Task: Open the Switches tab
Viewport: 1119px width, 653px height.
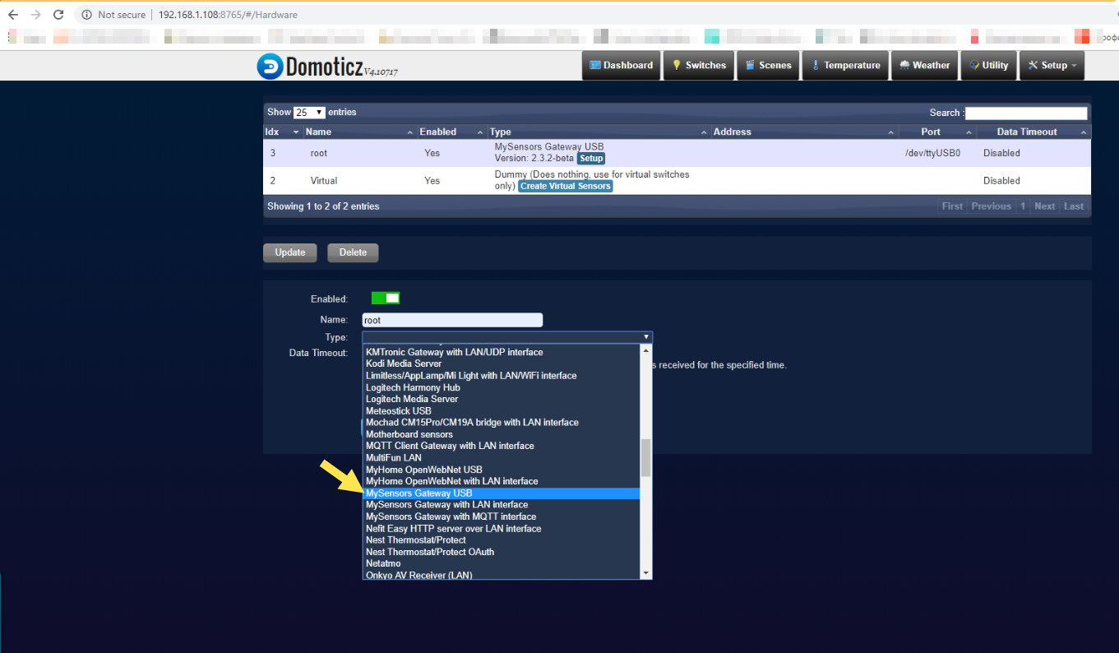Action: [x=698, y=66]
